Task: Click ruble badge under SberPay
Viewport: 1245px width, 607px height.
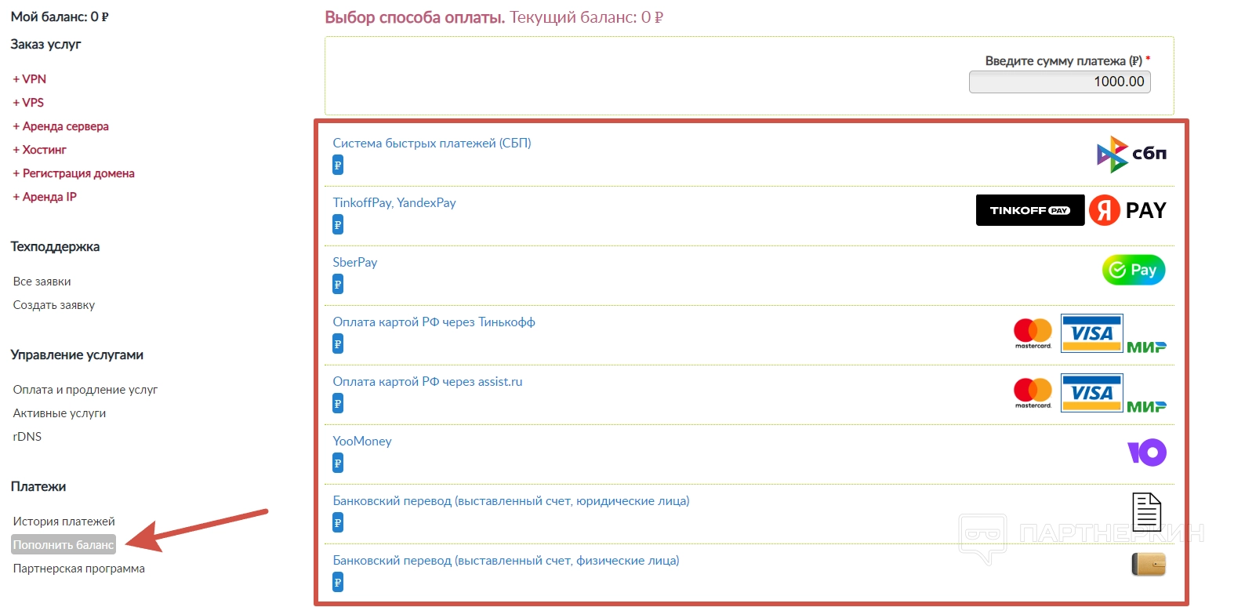Action: point(338,284)
